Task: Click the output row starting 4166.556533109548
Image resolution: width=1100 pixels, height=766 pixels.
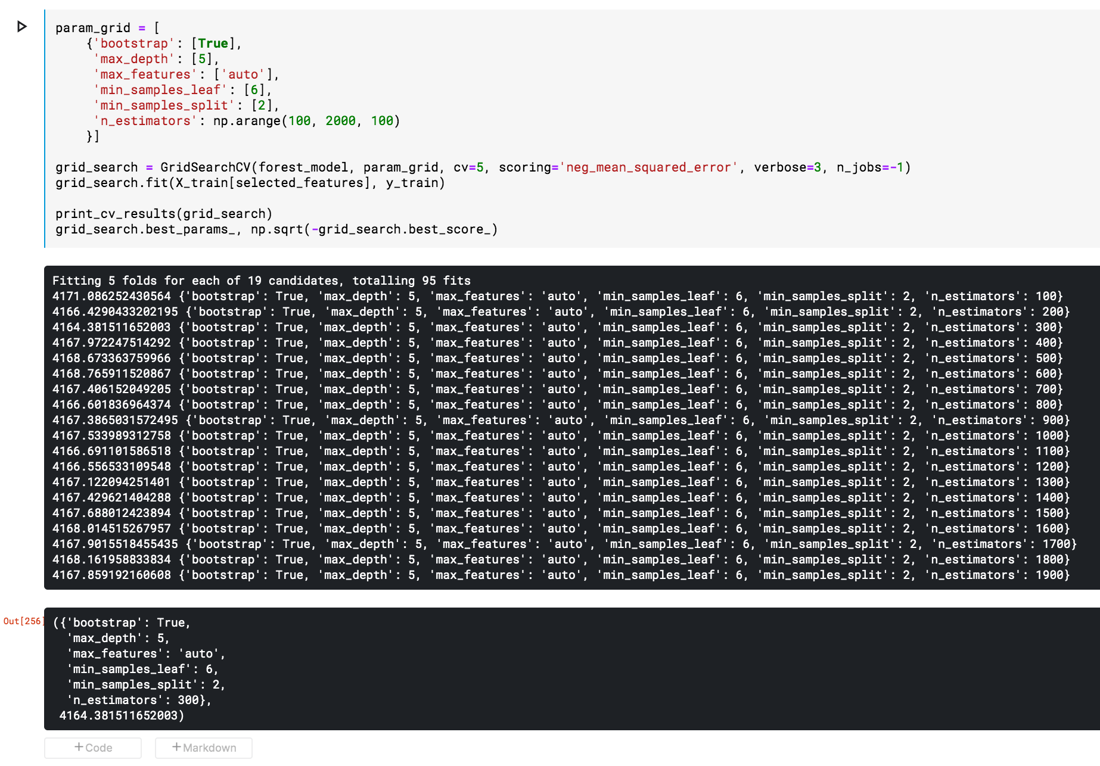Action: [x=561, y=466]
